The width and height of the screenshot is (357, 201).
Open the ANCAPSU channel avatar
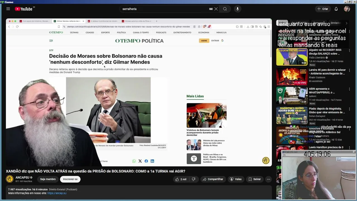[x=9, y=179]
